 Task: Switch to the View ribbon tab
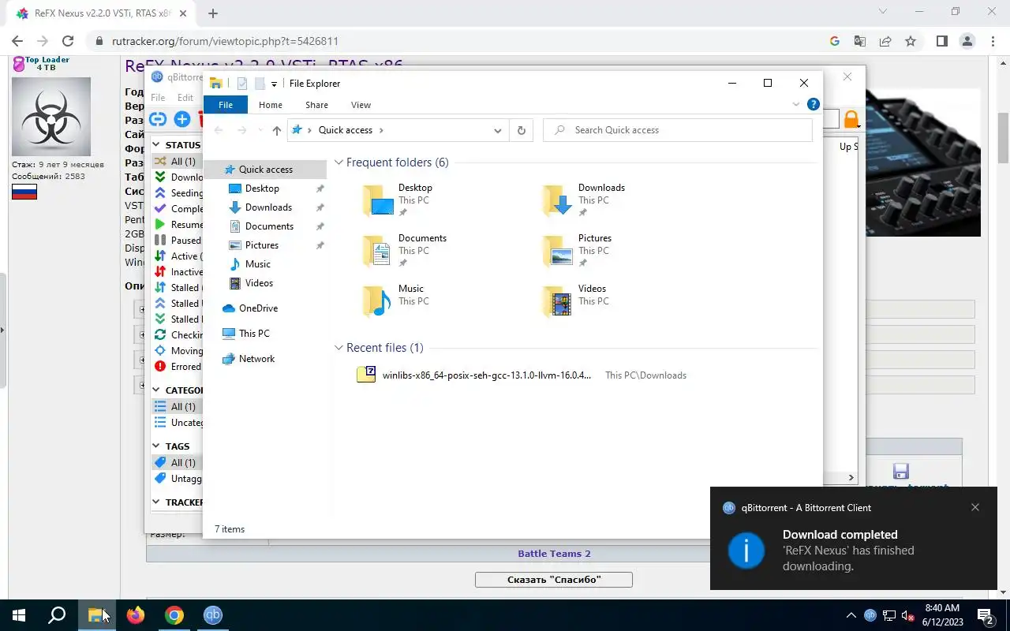click(x=361, y=105)
